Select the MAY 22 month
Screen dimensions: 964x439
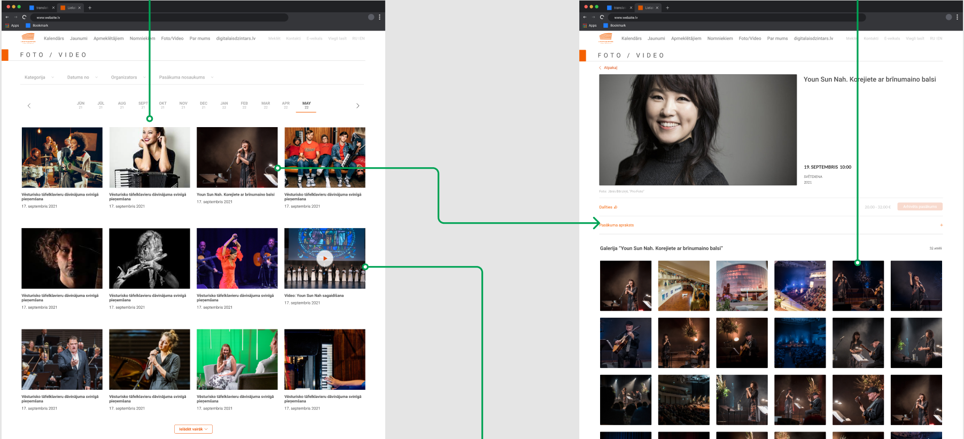306,105
